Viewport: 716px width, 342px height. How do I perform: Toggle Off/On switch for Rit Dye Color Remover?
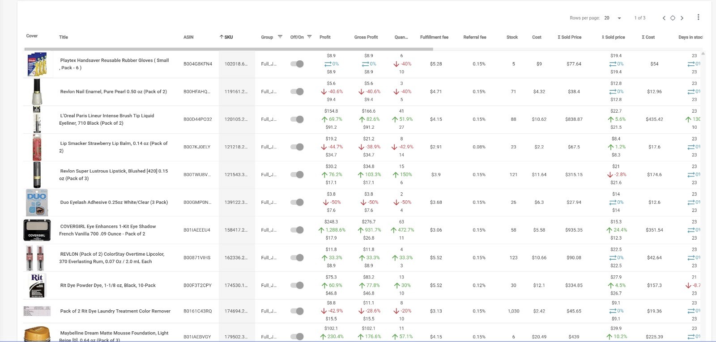click(297, 311)
